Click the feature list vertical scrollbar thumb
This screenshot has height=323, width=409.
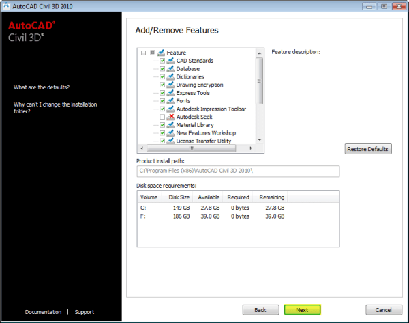[259, 81]
